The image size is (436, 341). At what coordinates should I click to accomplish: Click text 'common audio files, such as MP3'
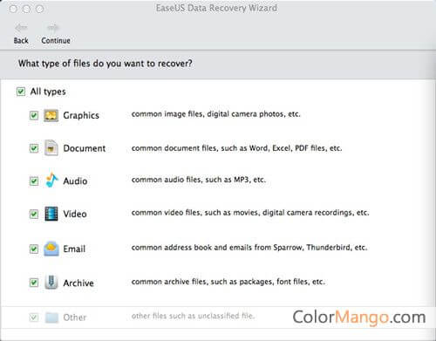(x=190, y=180)
